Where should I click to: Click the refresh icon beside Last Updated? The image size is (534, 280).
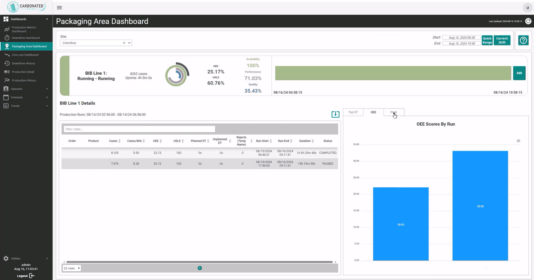528,21
